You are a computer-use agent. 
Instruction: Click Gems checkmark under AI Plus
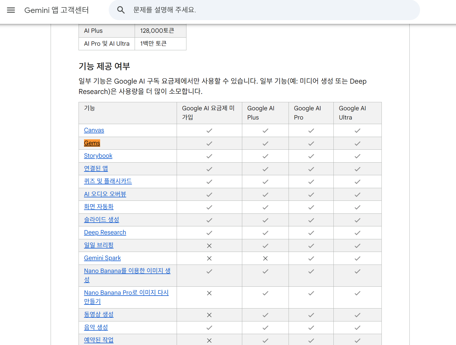coord(265,144)
